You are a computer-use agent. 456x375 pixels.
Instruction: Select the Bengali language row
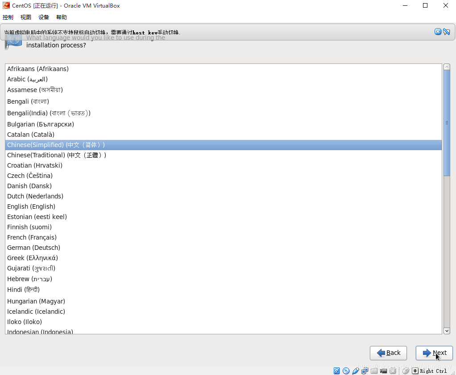pyautogui.click(x=224, y=101)
